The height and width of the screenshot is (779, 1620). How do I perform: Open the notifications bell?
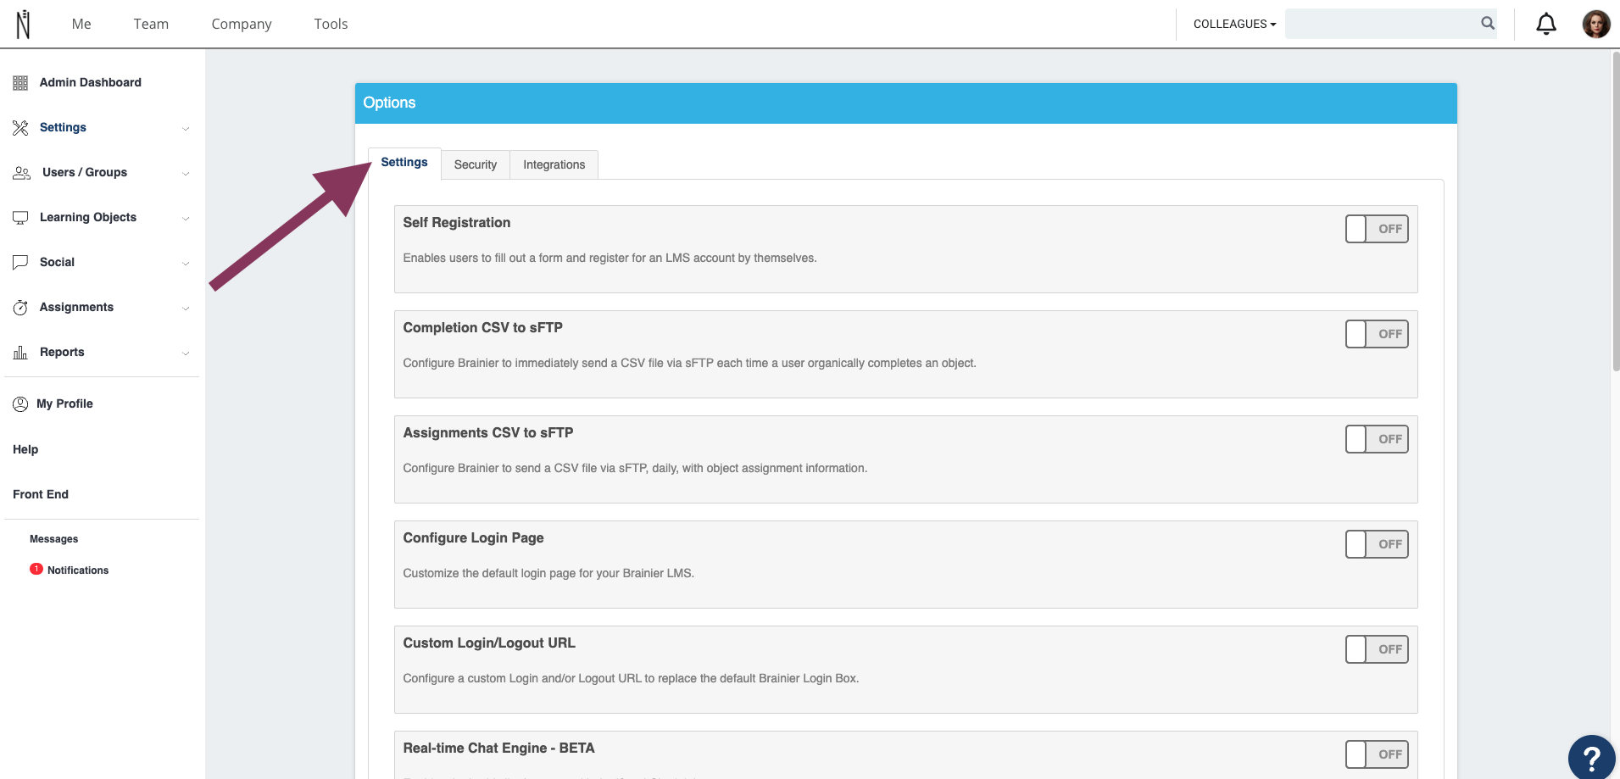(1546, 24)
